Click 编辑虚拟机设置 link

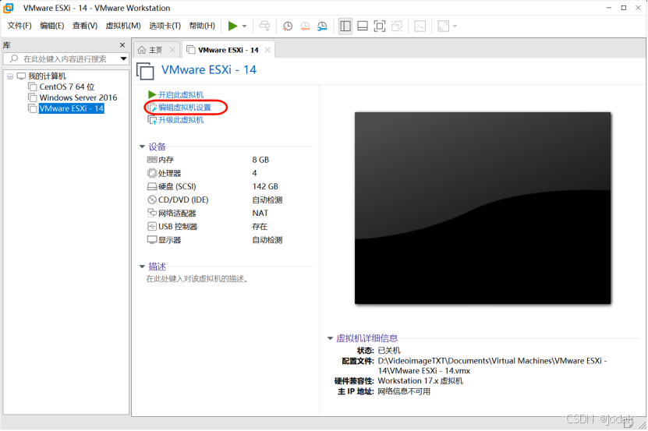click(185, 108)
